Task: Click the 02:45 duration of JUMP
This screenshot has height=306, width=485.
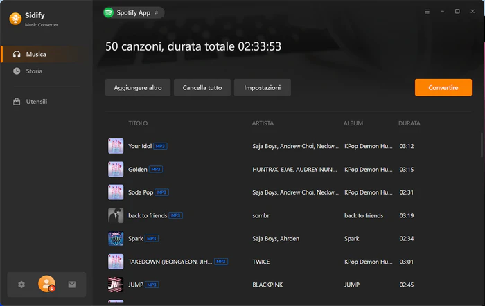Action: click(x=407, y=285)
